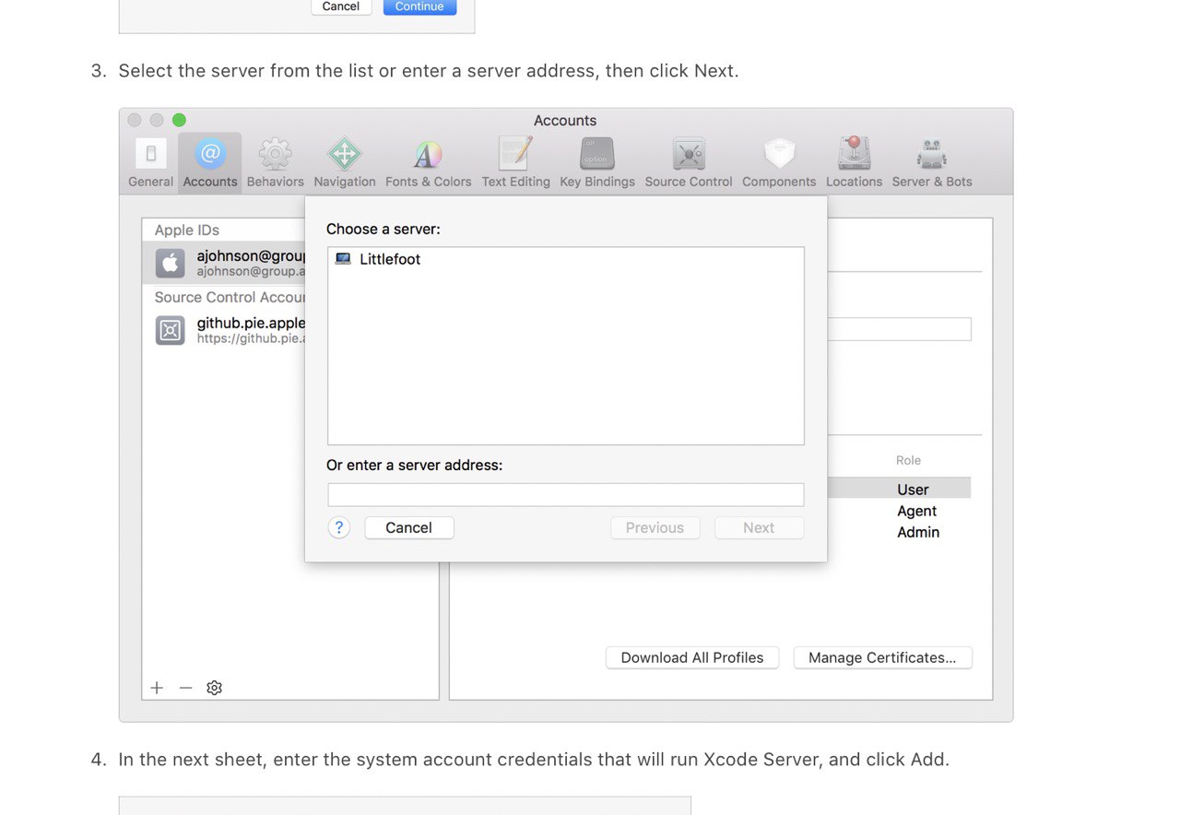This screenshot has height=815, width=1180.
Task: Click the green zoom window button
Action: [179, 120]
